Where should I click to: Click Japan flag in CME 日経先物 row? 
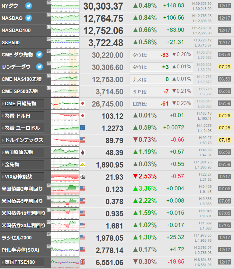click(x=83, y=103)
